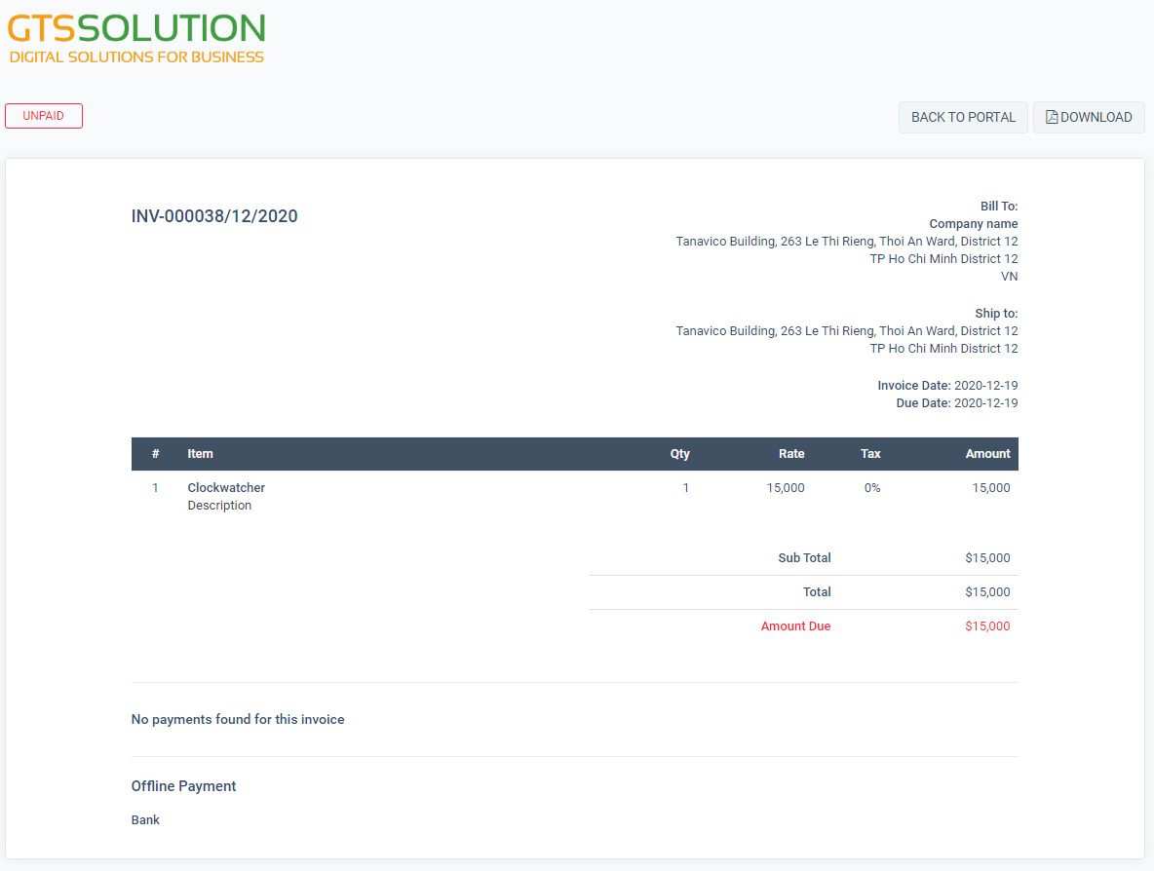The height and width of the screenshot is (871, 1154).
Task: Click the red Amount Due $15,000 value
Action: 987,626
